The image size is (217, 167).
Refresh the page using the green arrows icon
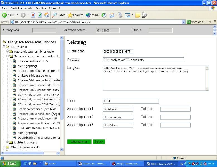click(x=40, y=15)
